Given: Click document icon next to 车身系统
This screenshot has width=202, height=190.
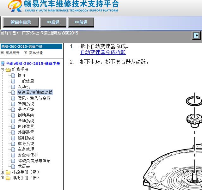Looking at the screenshot, I should click(13, 144).
